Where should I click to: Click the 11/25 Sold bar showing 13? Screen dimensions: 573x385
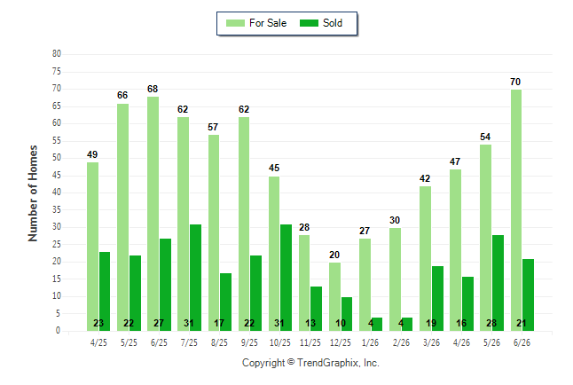(316, 309)
